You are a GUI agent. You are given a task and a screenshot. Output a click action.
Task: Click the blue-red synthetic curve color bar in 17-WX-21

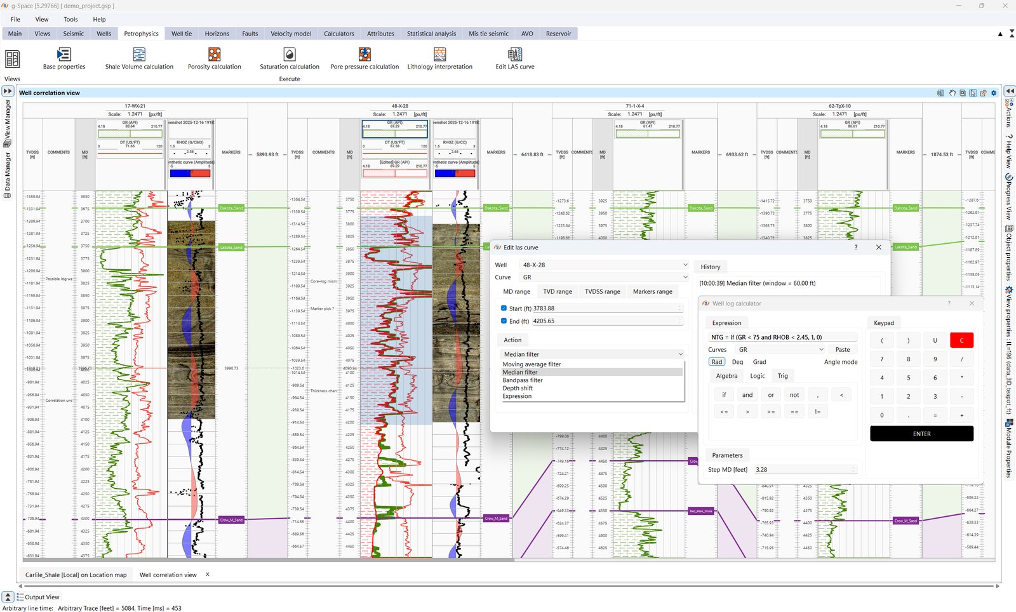[x=190, y=173]
